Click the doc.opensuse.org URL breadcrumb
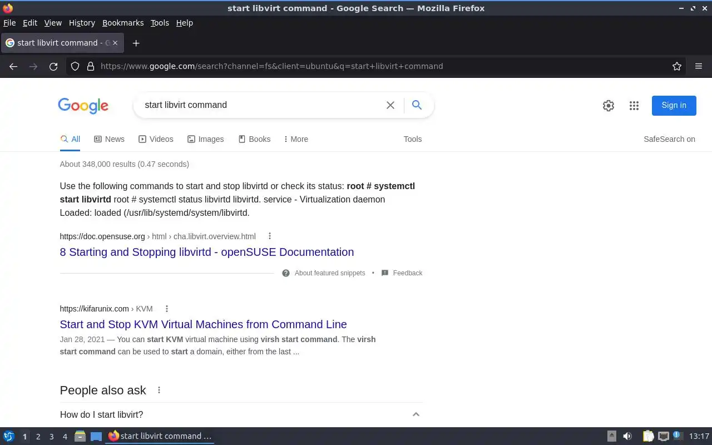This screenshot has width=712, height=445. click(157, 236)
